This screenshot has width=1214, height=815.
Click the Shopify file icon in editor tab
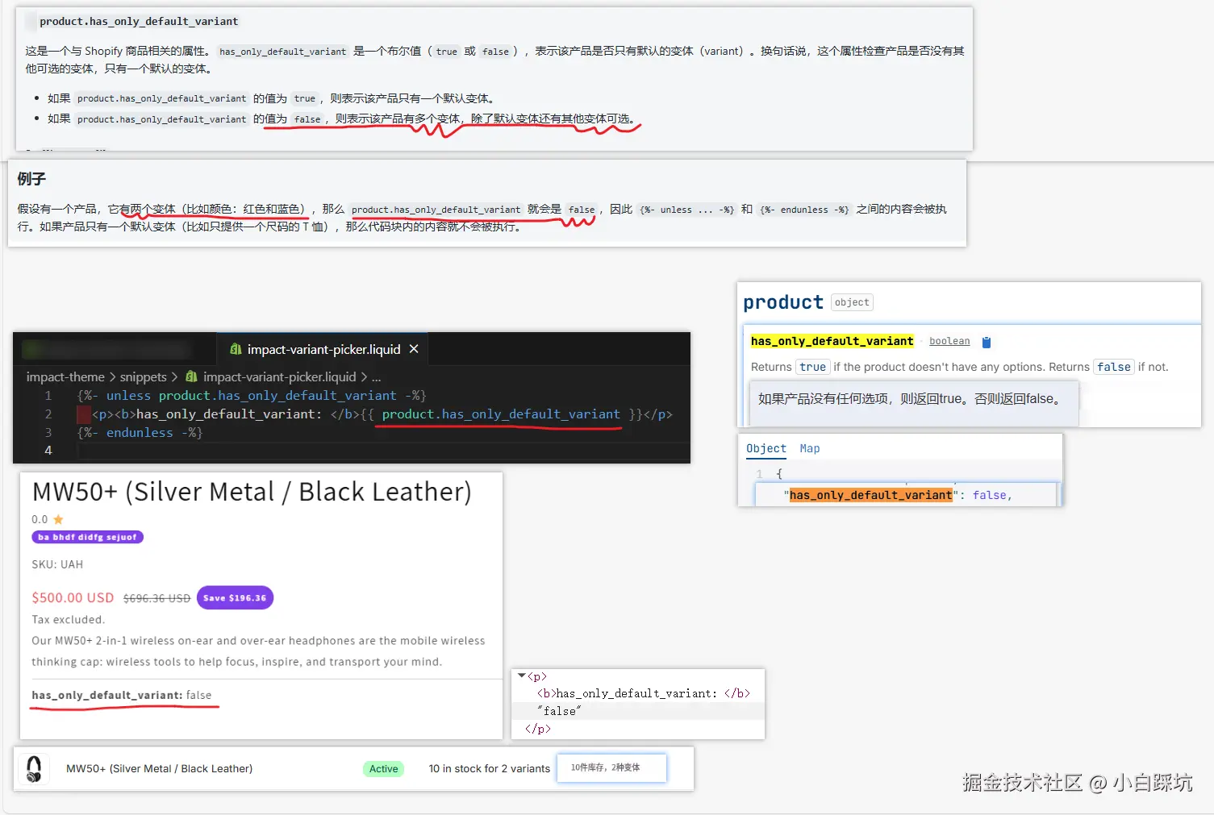point(236,349)
